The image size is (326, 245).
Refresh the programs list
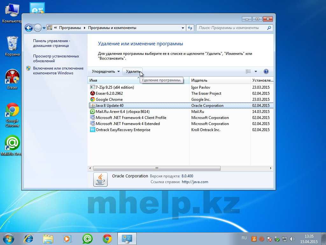pos(190,28)
